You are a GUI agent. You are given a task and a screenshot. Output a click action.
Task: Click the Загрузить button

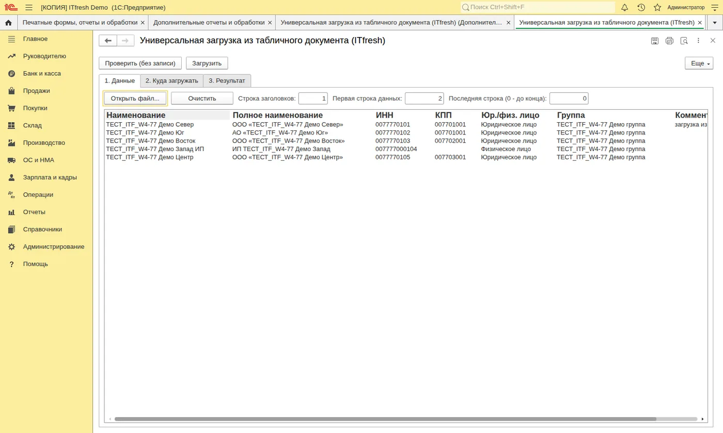tap(207, 63)
